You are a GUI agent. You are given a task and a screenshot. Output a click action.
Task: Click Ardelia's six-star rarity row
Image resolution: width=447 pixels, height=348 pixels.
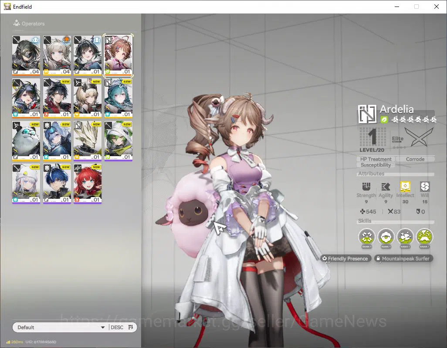413,120
